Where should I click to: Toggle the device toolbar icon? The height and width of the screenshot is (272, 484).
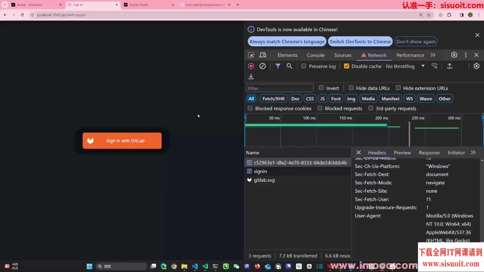tap(263, 55)
